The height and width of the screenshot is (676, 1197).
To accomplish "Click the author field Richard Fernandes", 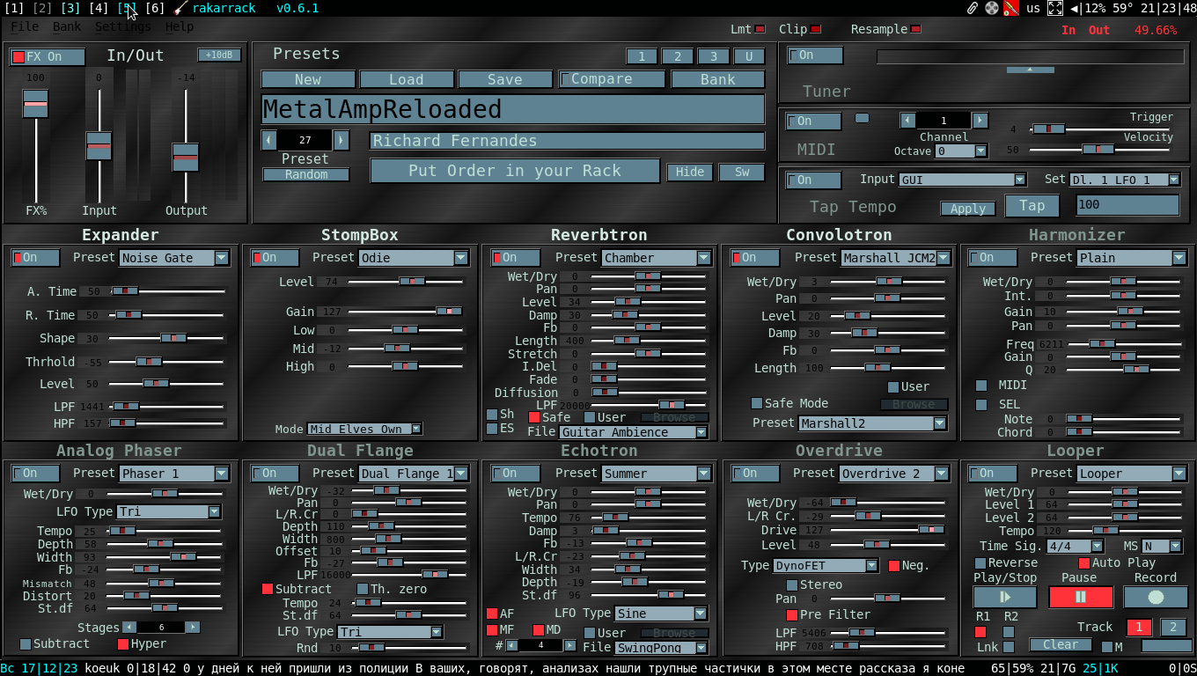I will click(x=567, y=141).
